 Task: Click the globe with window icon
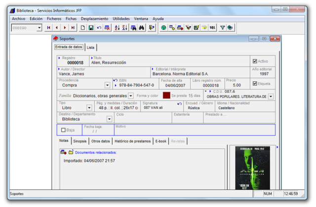230,28
